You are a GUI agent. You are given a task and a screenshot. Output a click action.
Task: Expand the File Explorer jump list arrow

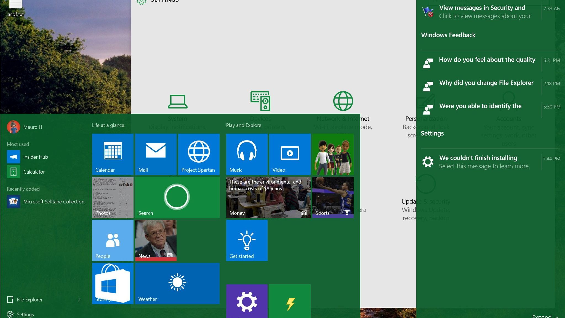tap(79, 300)
